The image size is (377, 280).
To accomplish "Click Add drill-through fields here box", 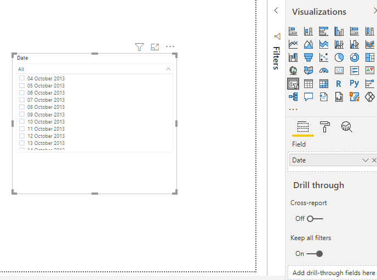I will point(333,272).
